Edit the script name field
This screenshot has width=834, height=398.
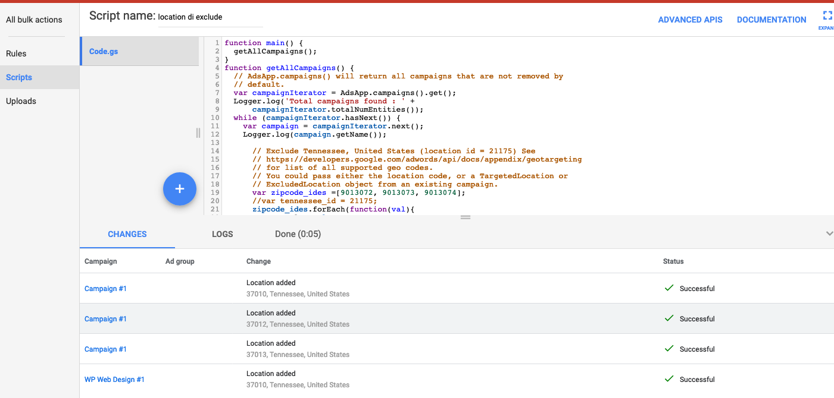(x=210, y=17)
